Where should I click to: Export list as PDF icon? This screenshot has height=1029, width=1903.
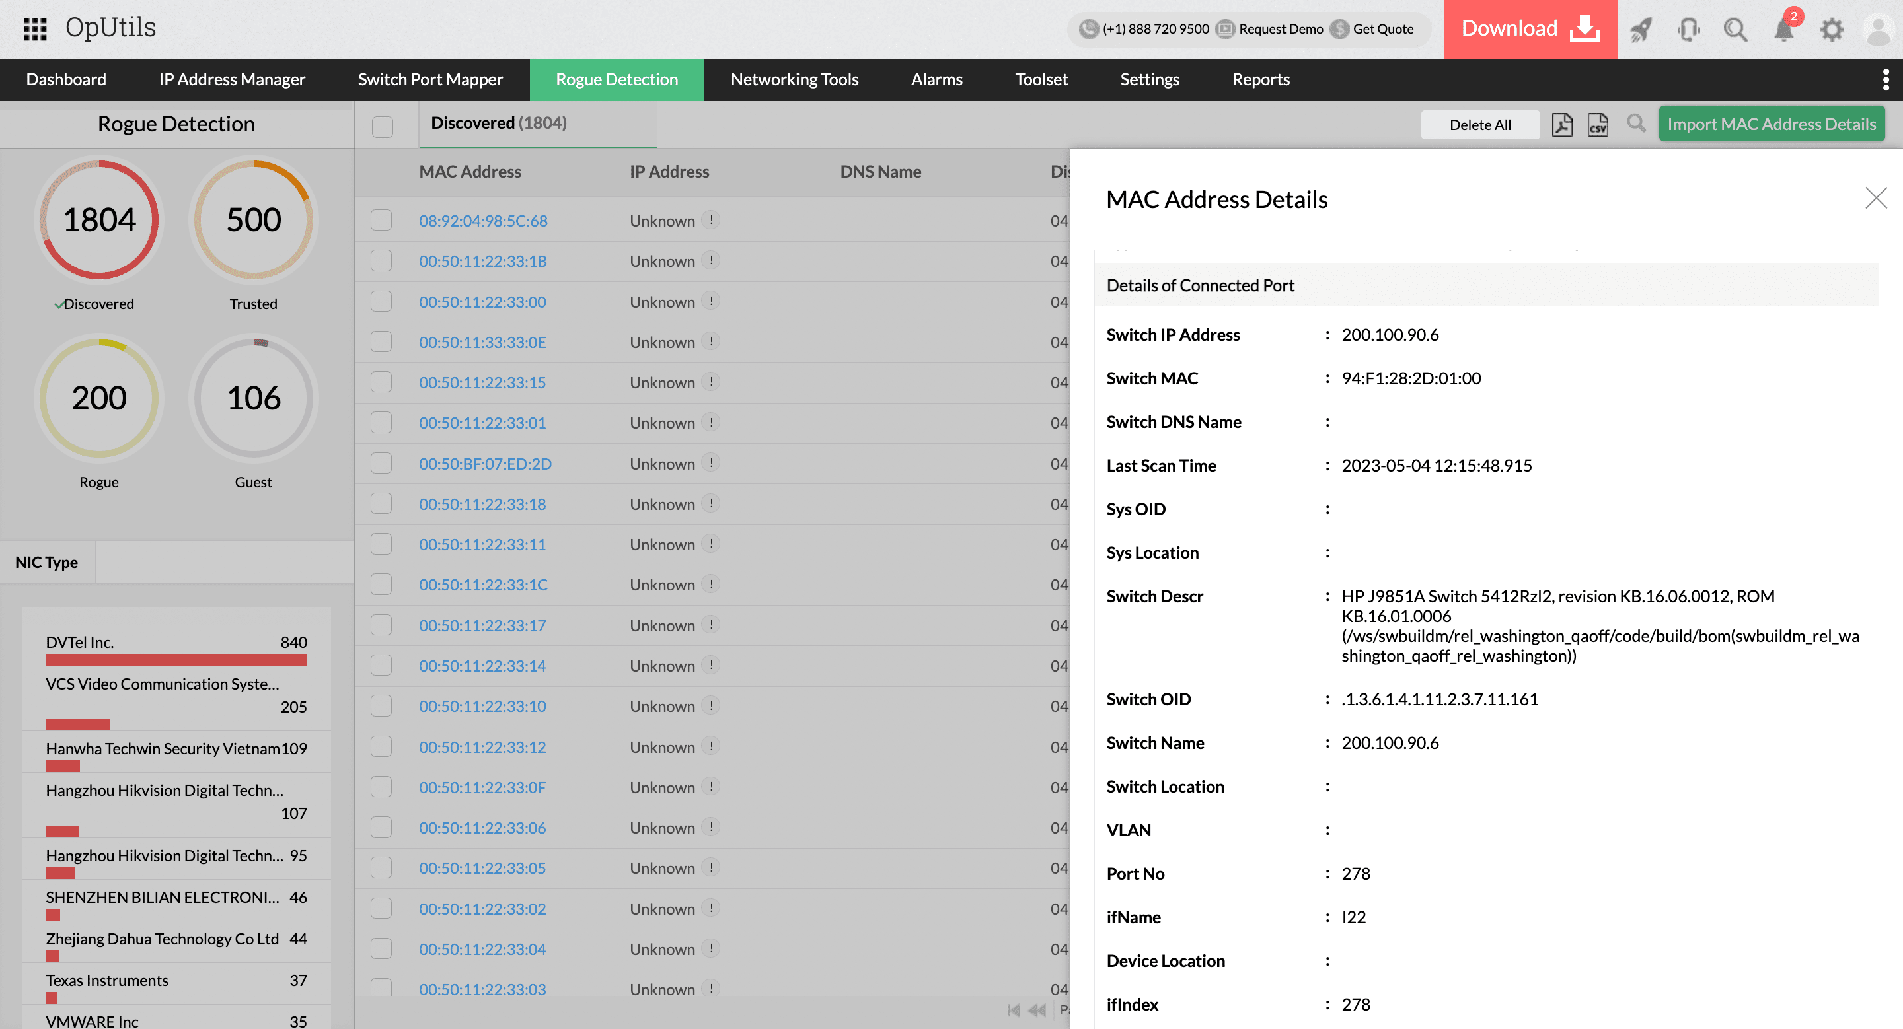(1561, 124)
